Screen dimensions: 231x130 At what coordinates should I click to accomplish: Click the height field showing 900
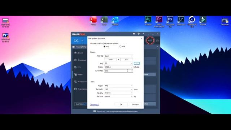[127, 60]
